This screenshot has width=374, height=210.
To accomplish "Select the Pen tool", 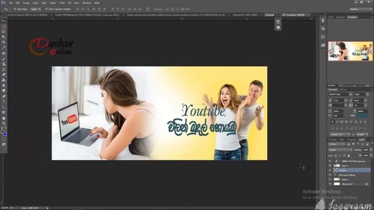I will pos(4,96).
